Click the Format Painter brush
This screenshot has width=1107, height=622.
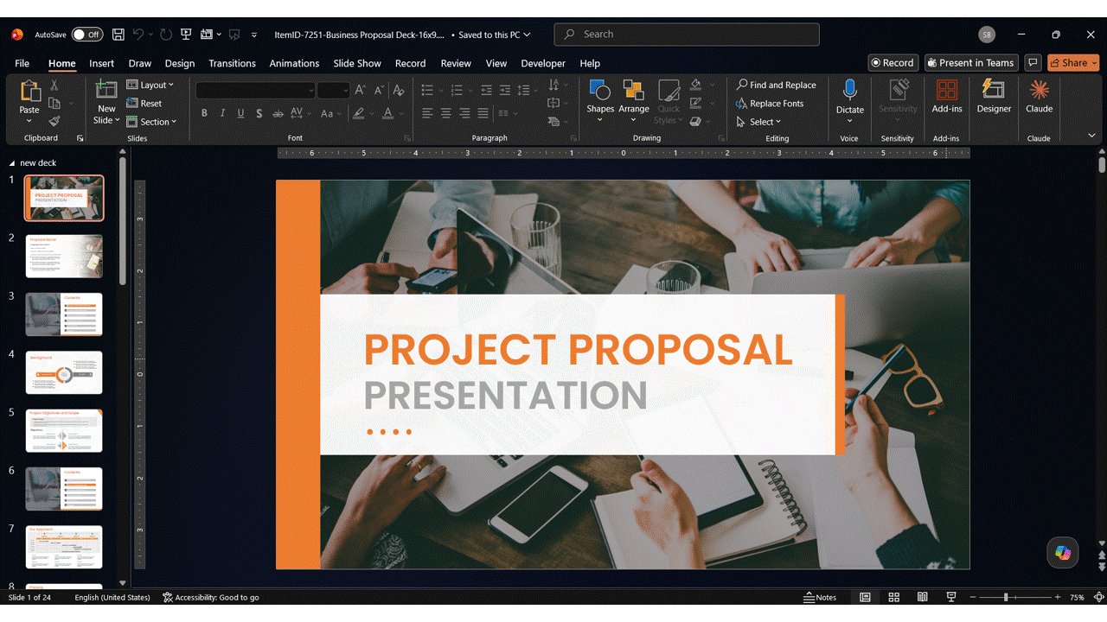54,121
